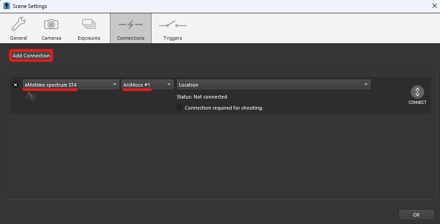Enable Connection required for shooting checkbox
The width and height of the screenshot is (440, 224).
pyautogui.click(x=179, y=107)
